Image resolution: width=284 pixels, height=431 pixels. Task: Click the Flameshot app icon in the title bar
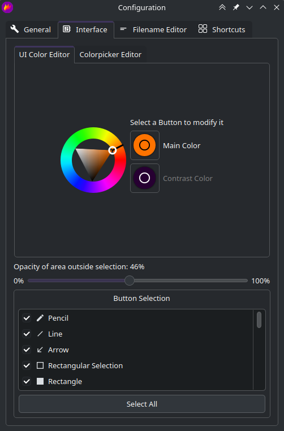coord(7,7)
